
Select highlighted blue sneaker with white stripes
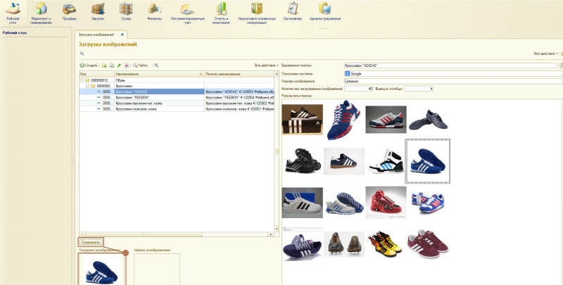pos(428,161)
